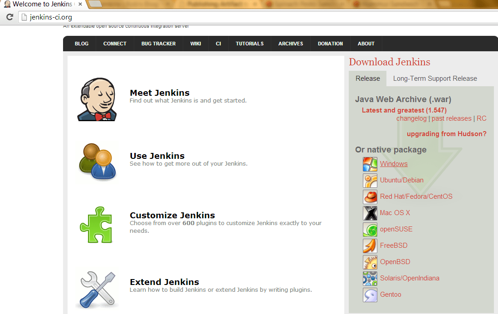The height and width of the screenshot is (314, 498).
Task: Open the RC link
Action: click(x=482, y=118)
